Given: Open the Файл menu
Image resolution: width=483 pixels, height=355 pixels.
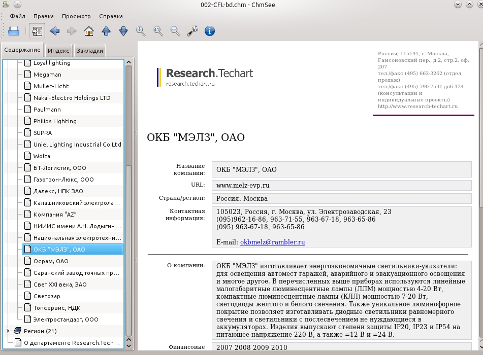Looking at the screenshot, I should pyautogui.click(x=17, y=16).
